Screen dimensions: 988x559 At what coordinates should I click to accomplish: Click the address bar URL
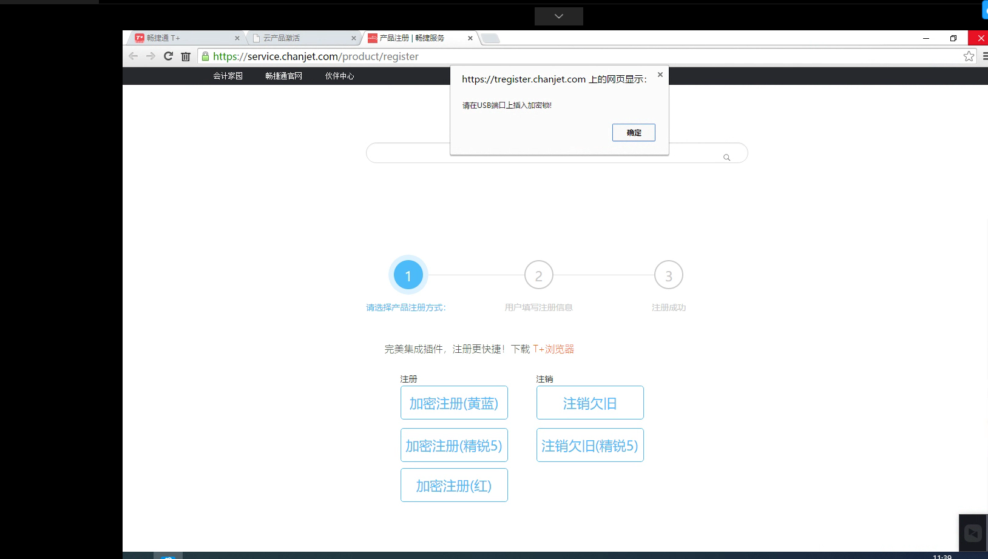pos(316,56)
